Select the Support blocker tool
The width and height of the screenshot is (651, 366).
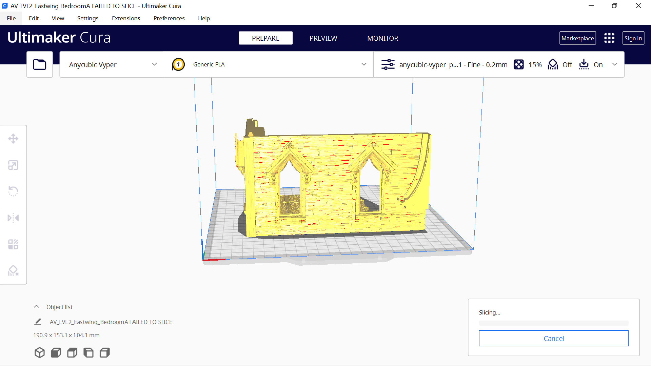(x=13, y=270)
